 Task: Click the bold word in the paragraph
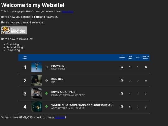37,17
